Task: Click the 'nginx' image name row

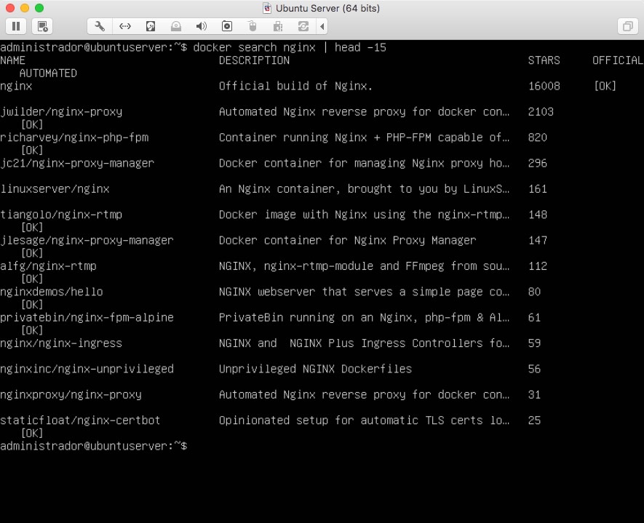Action: pos(16,87)
